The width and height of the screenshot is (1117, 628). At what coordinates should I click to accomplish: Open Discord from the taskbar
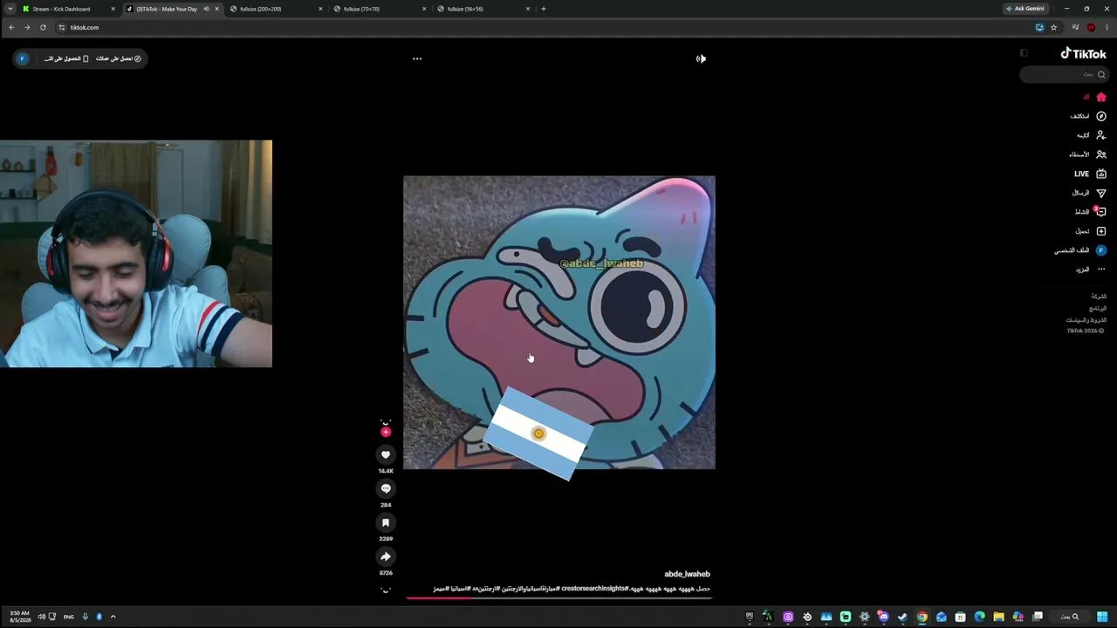pos(883,617)
